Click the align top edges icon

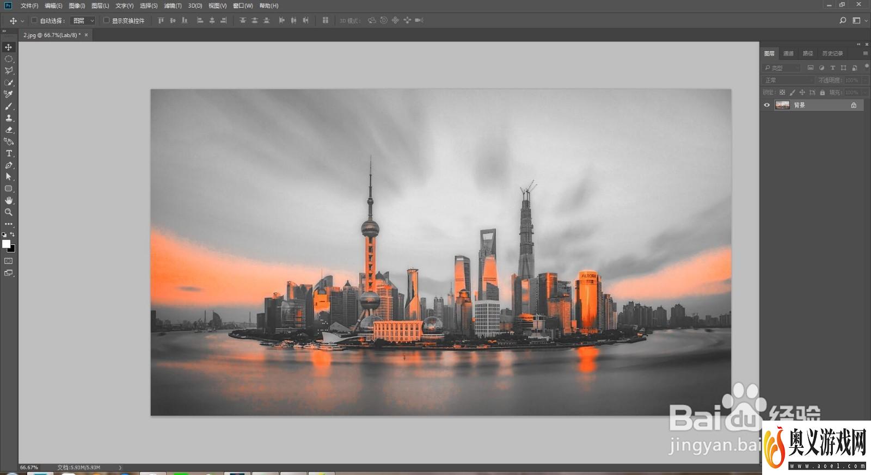coord(161,20)
